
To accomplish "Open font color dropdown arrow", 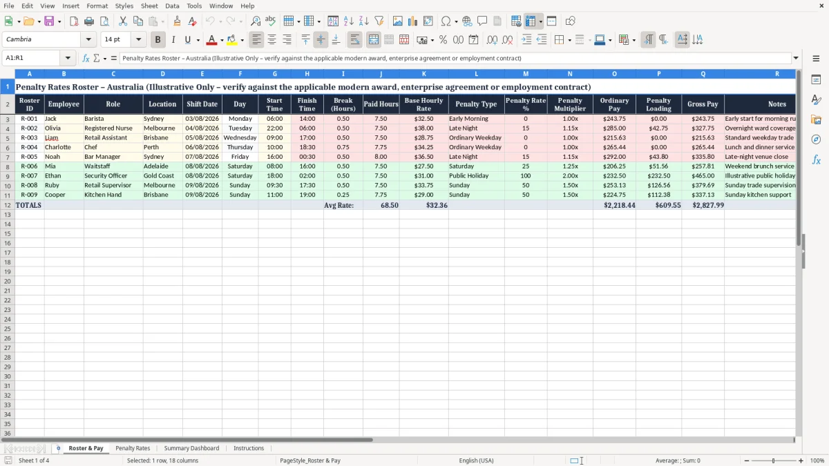I will (x=222, y=40).
